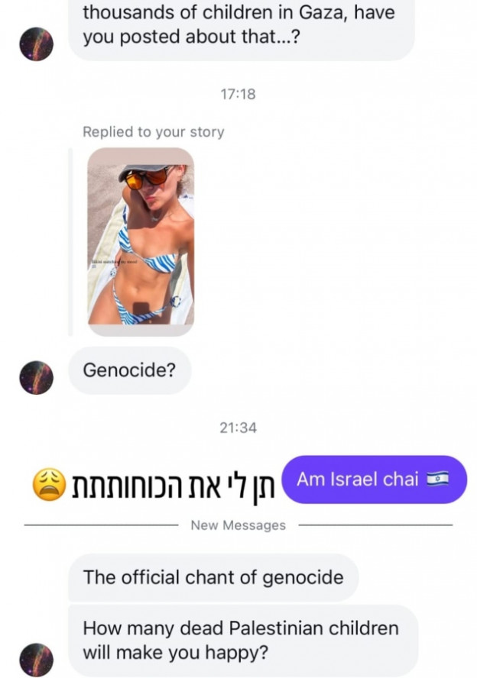
Task: Open sender avatar beside "have you posted about that"
Action: tap(37, 44)
